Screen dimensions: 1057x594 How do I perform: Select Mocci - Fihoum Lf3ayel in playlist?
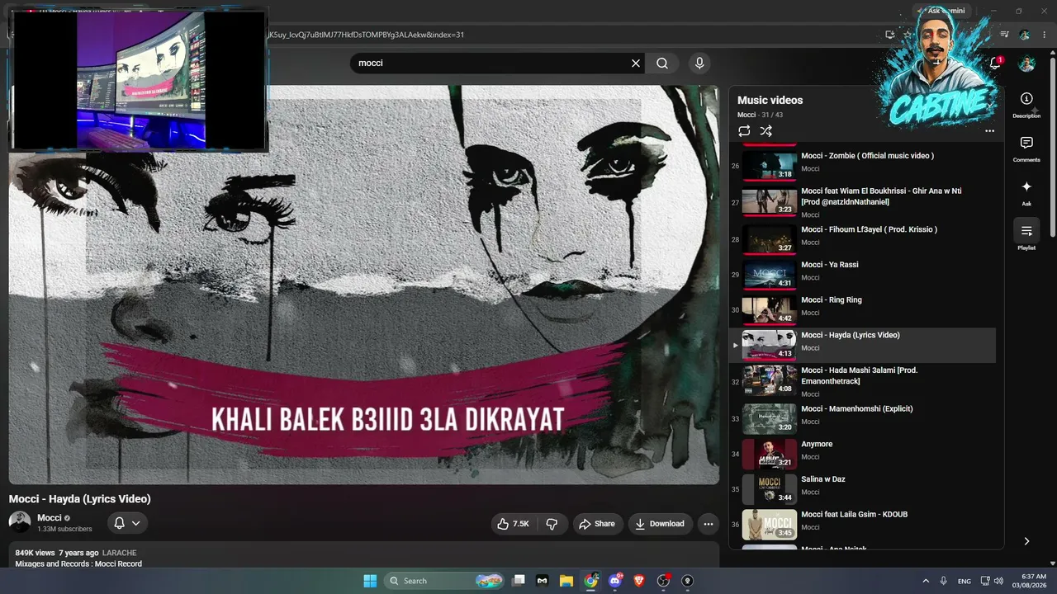pyautogui.click(x=862, y=238)
